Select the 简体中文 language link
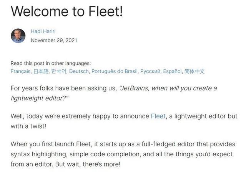 coord(194,71)
